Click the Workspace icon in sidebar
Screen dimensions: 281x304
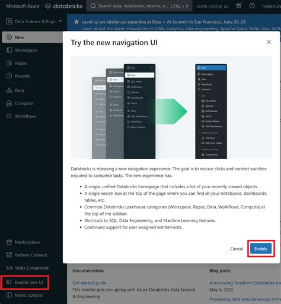point(9,50)
